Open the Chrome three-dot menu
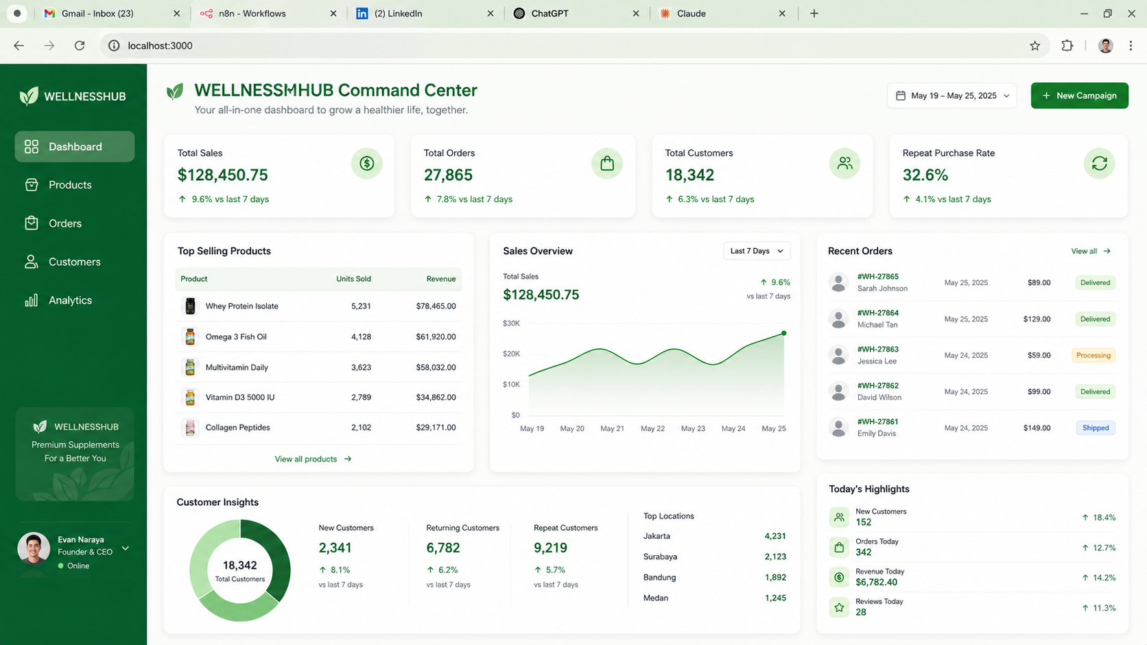Image resolution: width=1147 pixels, height=645 pixels. (1131, 46)
